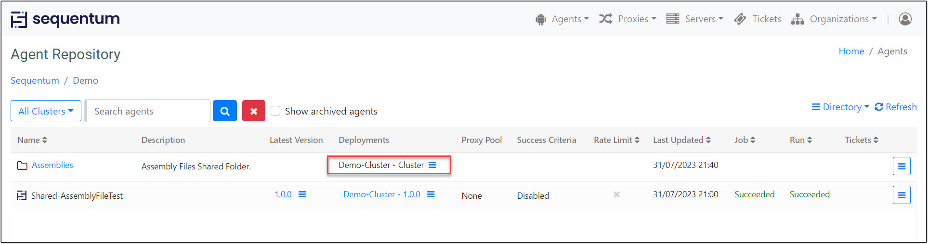Expand the All Clusters dropdown
928x244 pixels.
pos(46,111)
